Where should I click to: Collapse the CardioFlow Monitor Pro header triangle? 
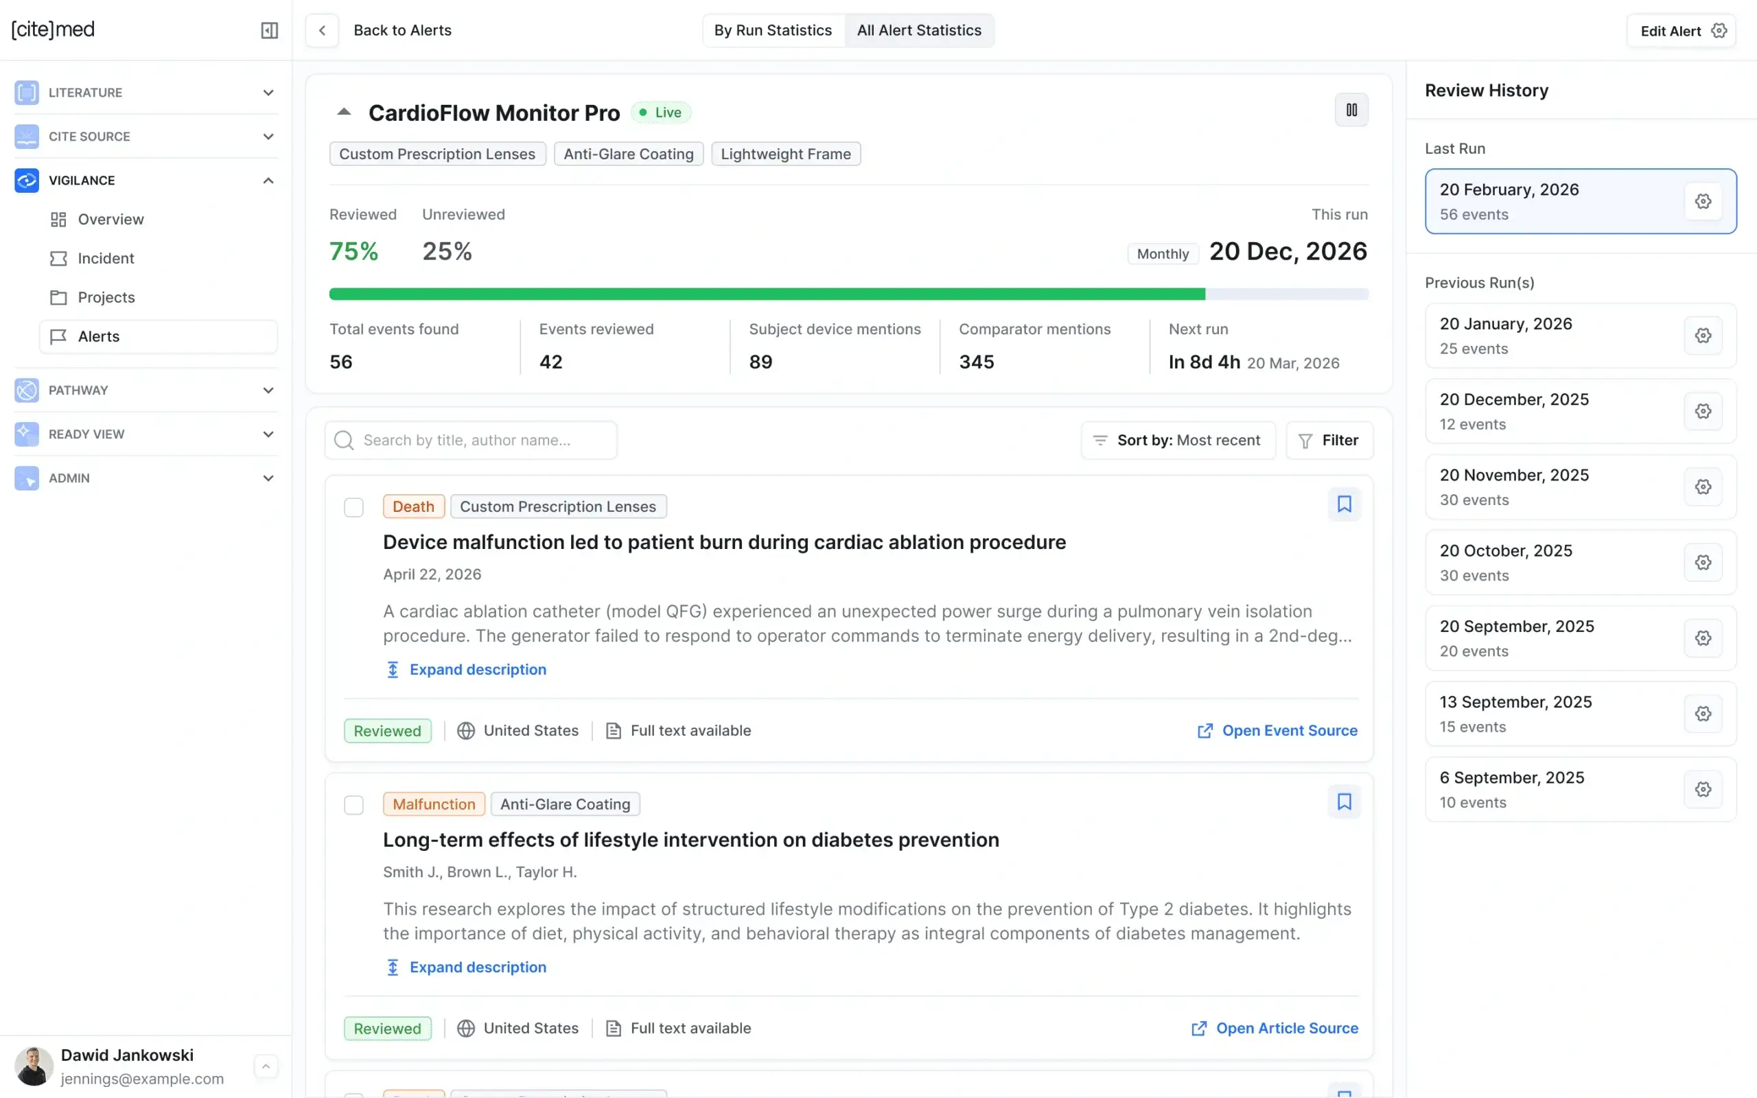pyautogui.click(x=344, y=112)
